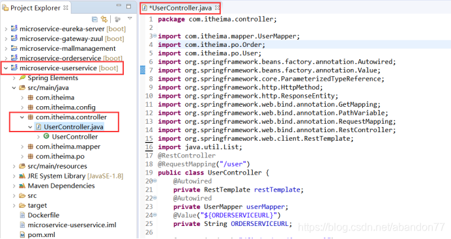This screenshot has width=451, height=239.
Task: Click the restTemplate variable on line 21
Action: (277, 190)
